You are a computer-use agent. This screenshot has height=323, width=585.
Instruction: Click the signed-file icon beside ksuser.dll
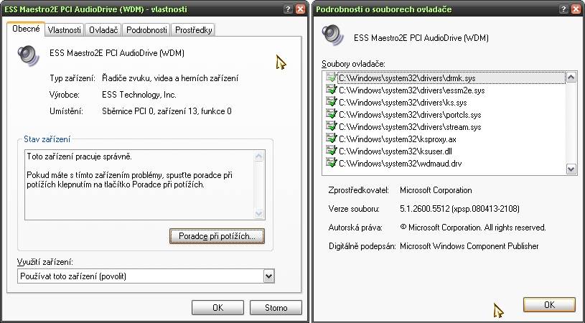point(331,151)
